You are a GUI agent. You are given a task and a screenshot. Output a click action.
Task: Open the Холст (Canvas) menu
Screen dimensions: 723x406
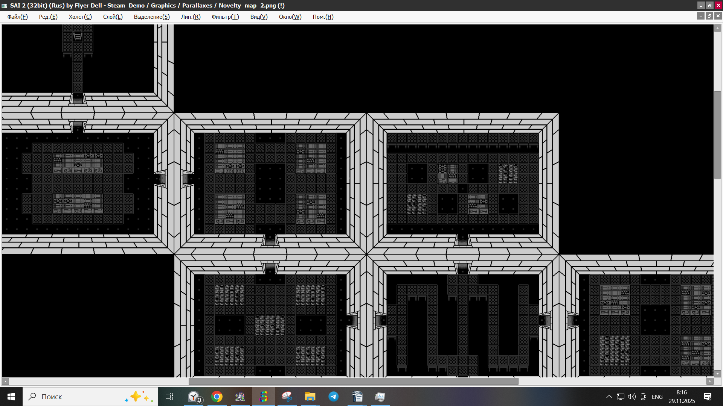[80, 17]
